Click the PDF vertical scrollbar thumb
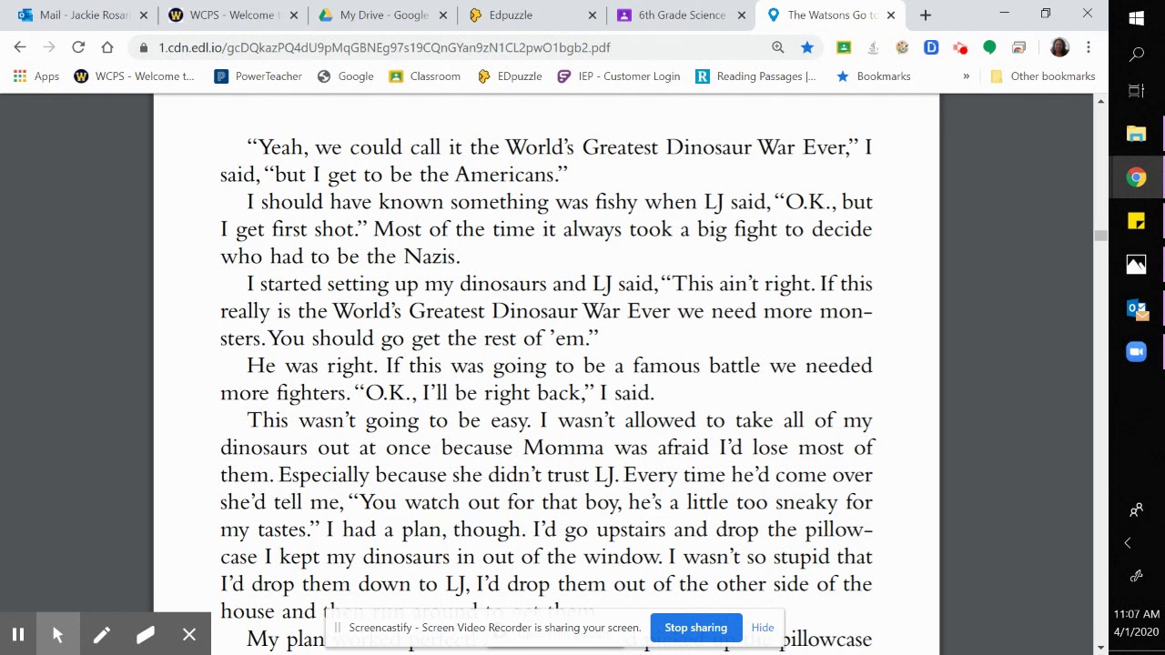Image resolution: width=1165 pixels, height=655 pixels. [1100, 236]
